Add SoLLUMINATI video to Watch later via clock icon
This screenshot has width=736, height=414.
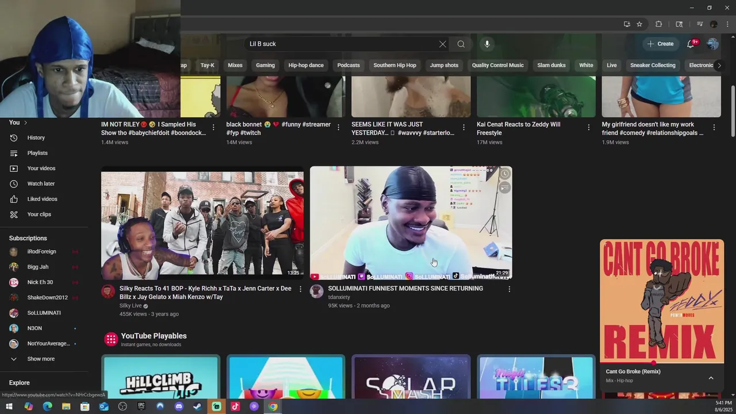(504, 174)
